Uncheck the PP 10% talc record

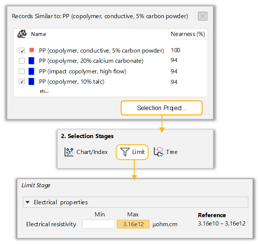click(22, 81)
